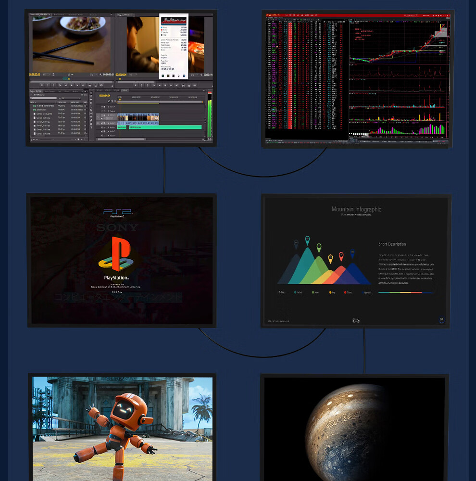Click the yellow map pin in the infographic
Screen dimensions: 476x481
330,259
